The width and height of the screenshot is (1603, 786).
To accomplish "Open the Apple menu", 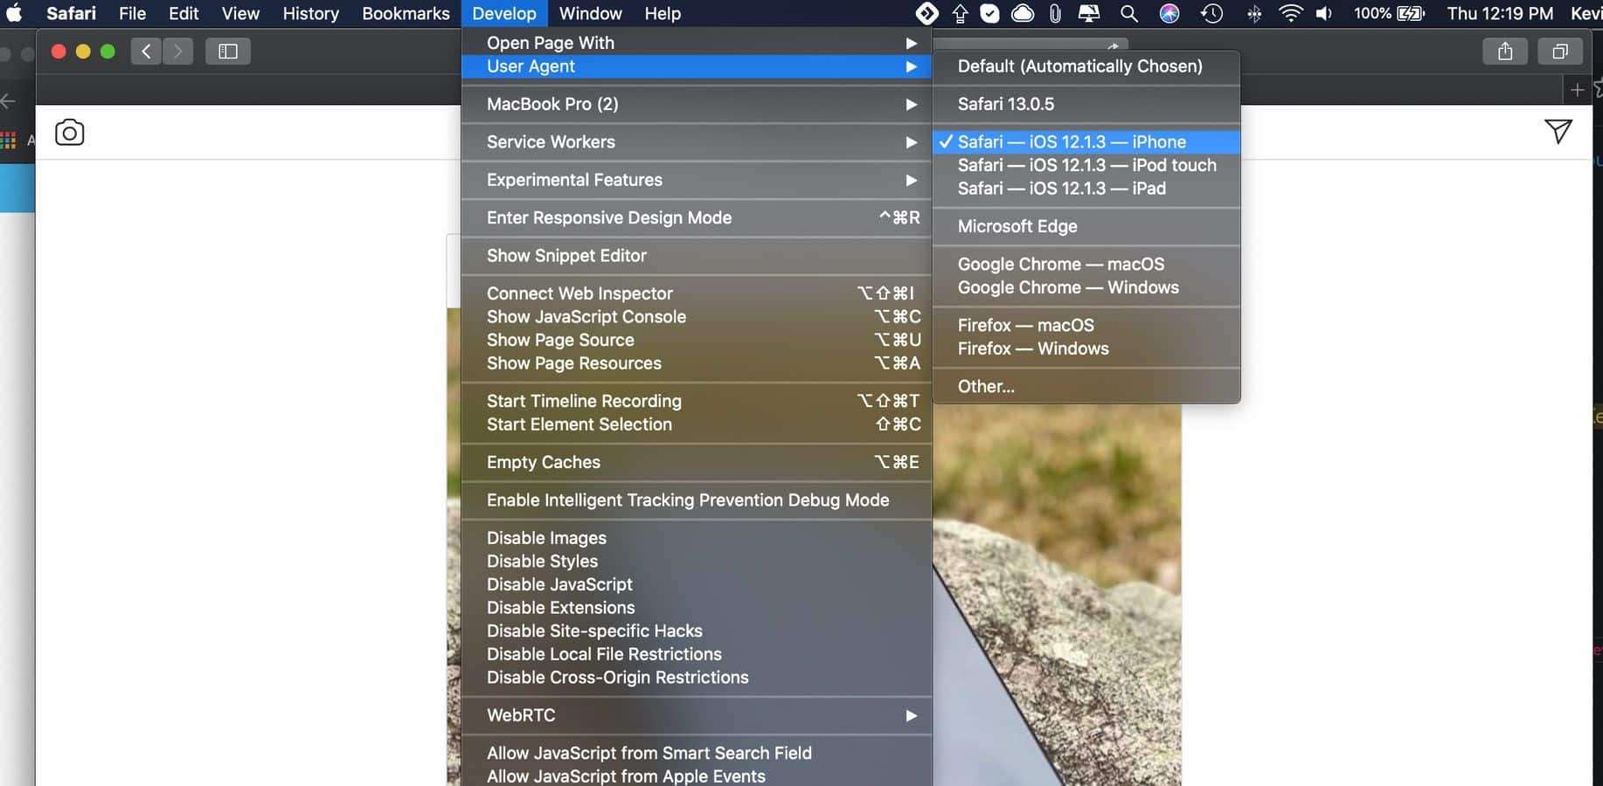I will click(13, 13).
